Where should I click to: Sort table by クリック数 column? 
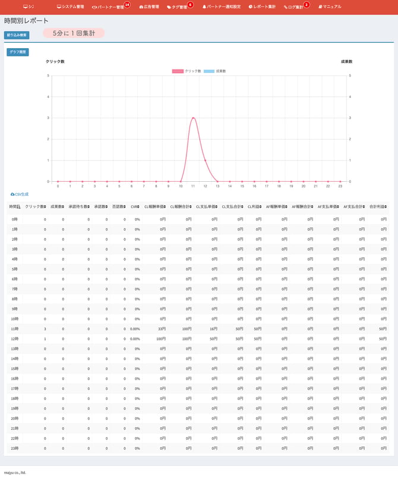tap(36, 207)
